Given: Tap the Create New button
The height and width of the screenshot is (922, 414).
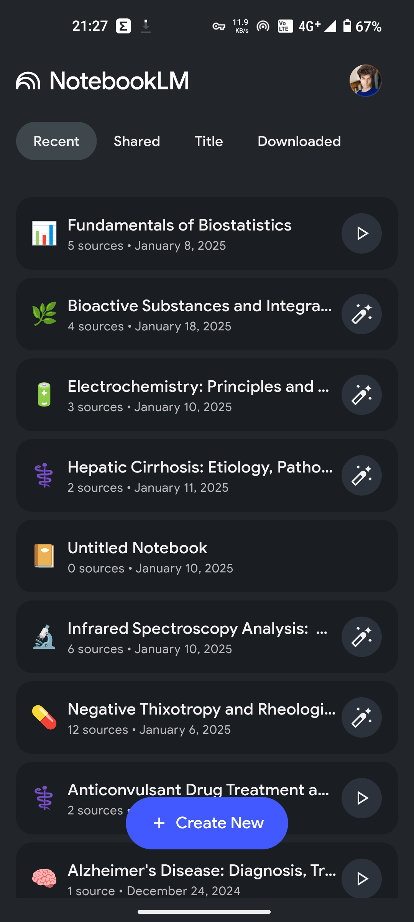Looking at the screenshot, I should [207, 823].
